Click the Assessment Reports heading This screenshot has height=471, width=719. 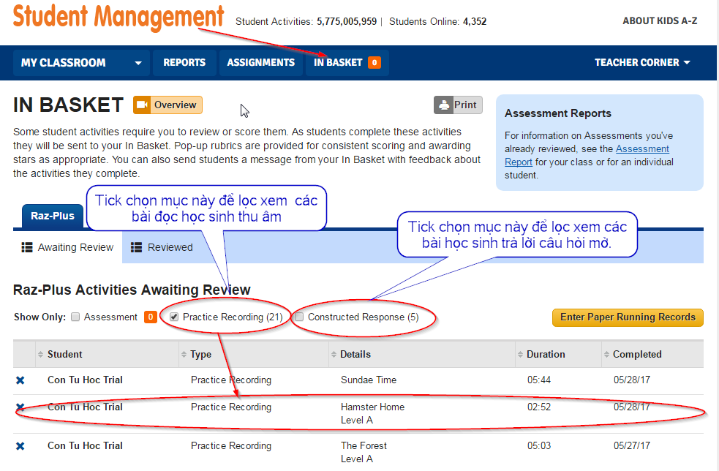click(558, 113)
